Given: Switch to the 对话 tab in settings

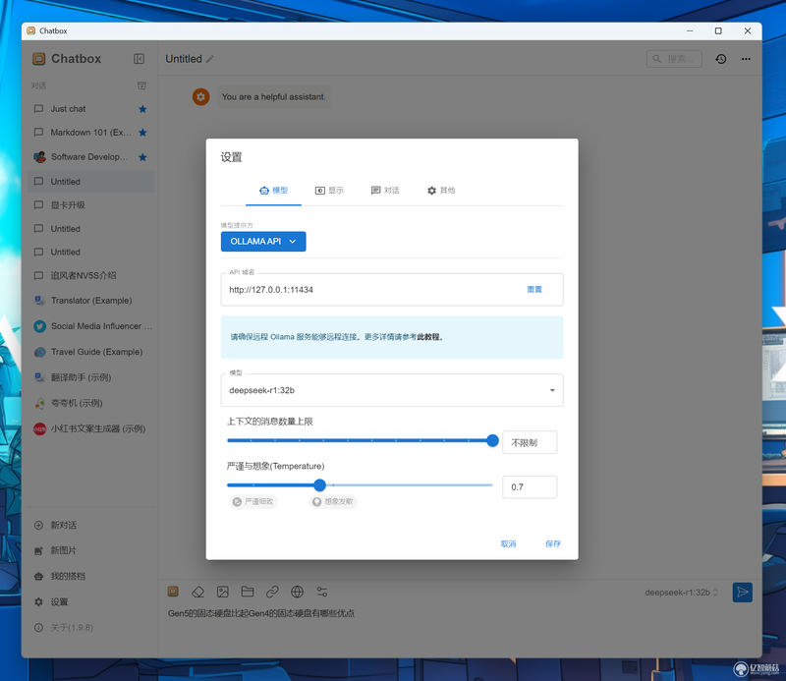Looking at the screenshot, I should tap(385, 191).
